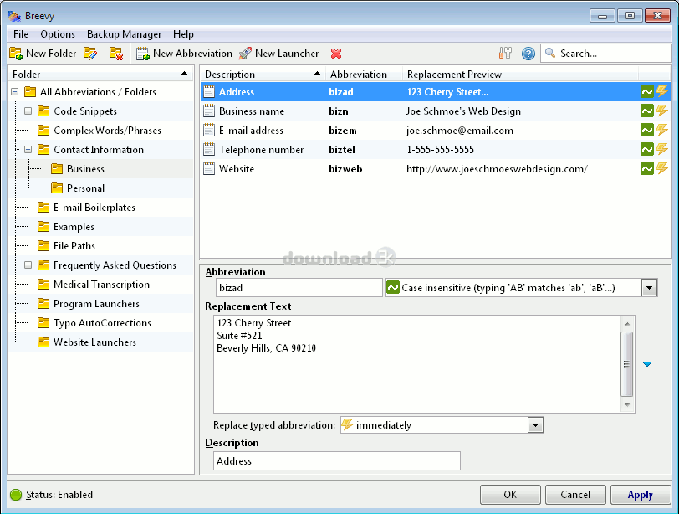Click the Apply button
679x514 pixels.
coord(641,495)
